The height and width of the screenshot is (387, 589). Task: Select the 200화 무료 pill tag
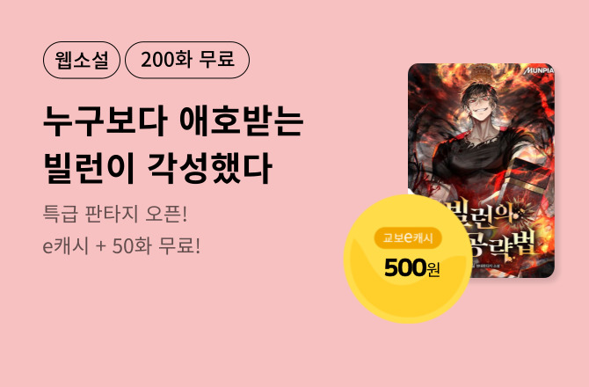pos(187,60)
